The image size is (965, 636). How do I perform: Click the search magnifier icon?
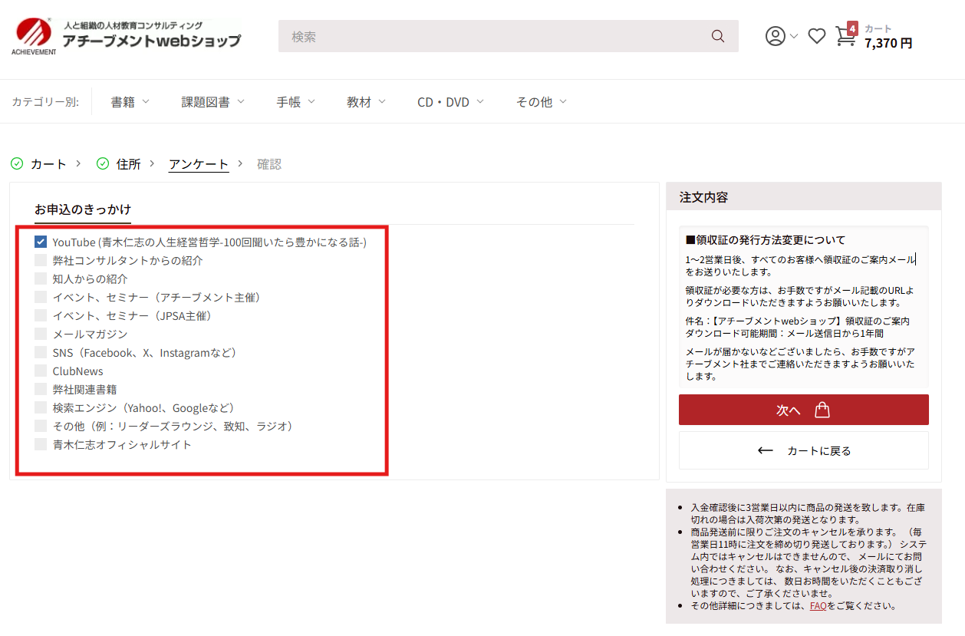click(x=718, y=36)
